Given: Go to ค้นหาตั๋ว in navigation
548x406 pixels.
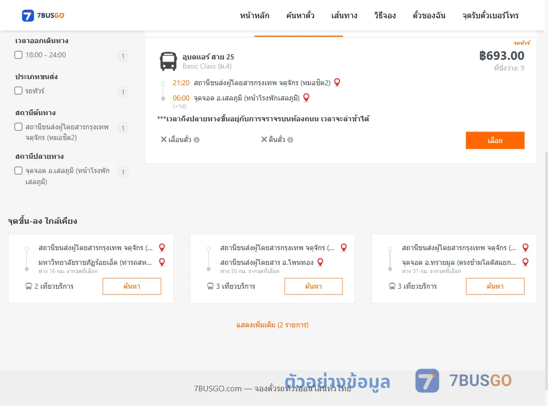Looking at the screenshot, I should (x=300, y=15).
